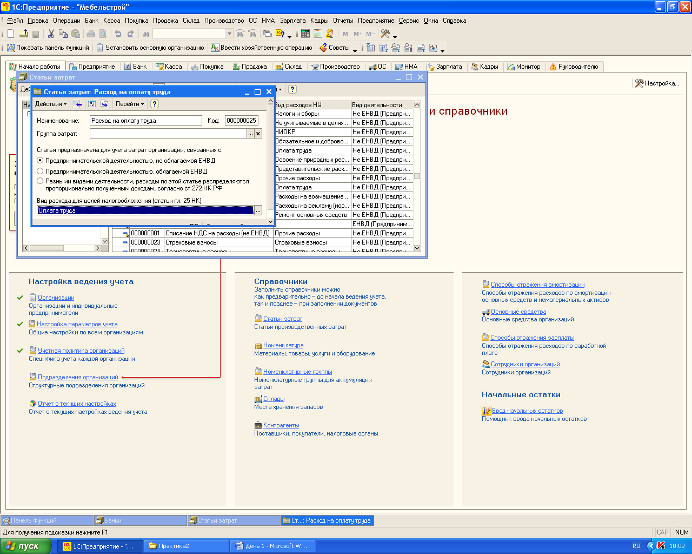
Task: Open selection for Вид расхода via ellipsis button
Action: pos(258,210)
